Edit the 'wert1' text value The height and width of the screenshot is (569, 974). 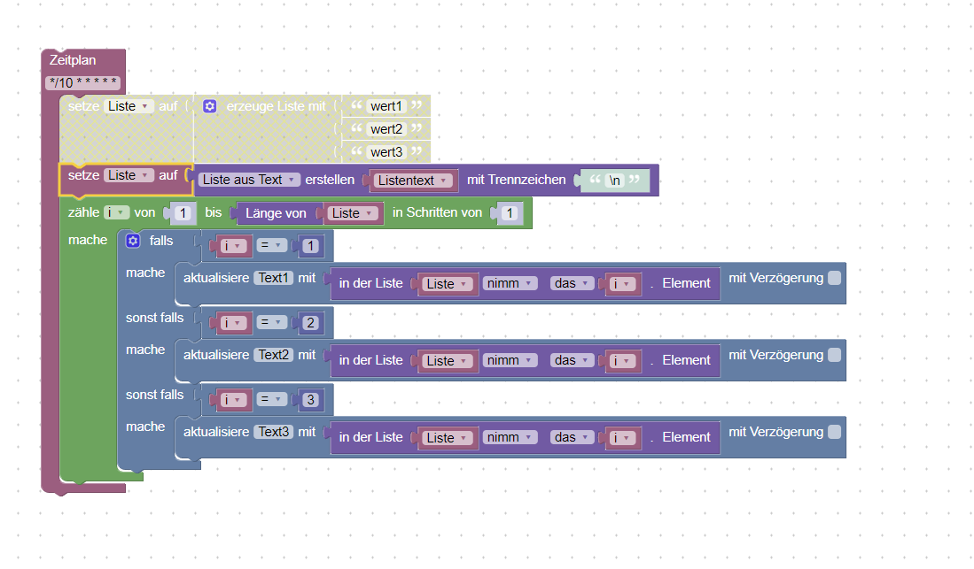click(386, 106)
